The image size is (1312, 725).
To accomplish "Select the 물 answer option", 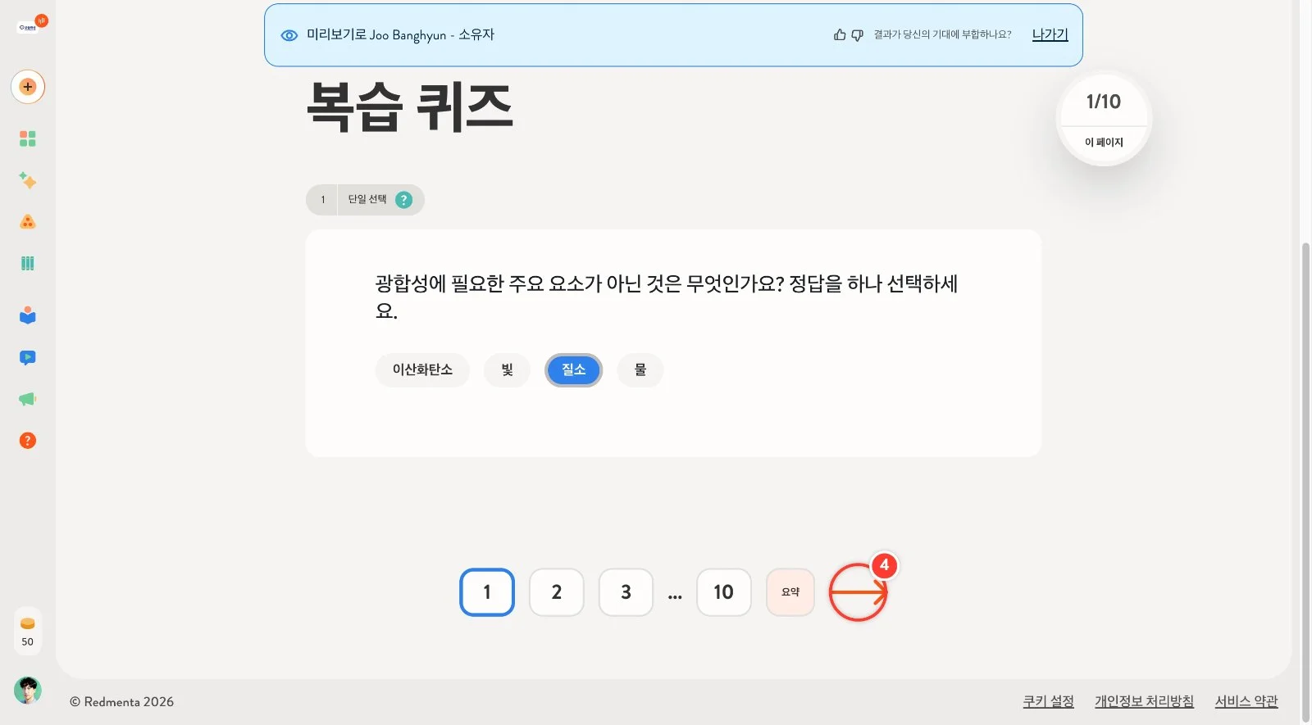I will pos(640,370).
